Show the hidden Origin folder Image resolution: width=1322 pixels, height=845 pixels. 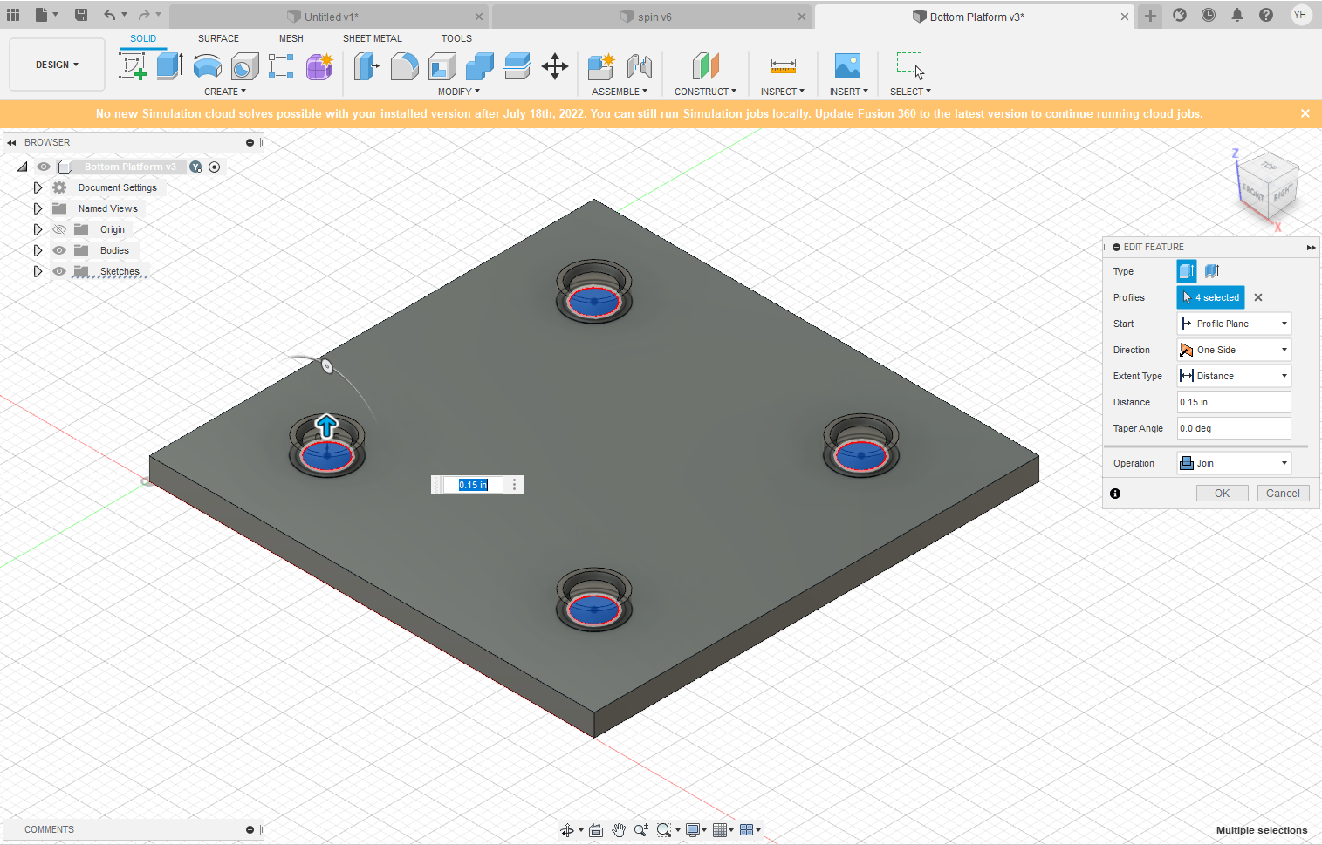[59, 229]
